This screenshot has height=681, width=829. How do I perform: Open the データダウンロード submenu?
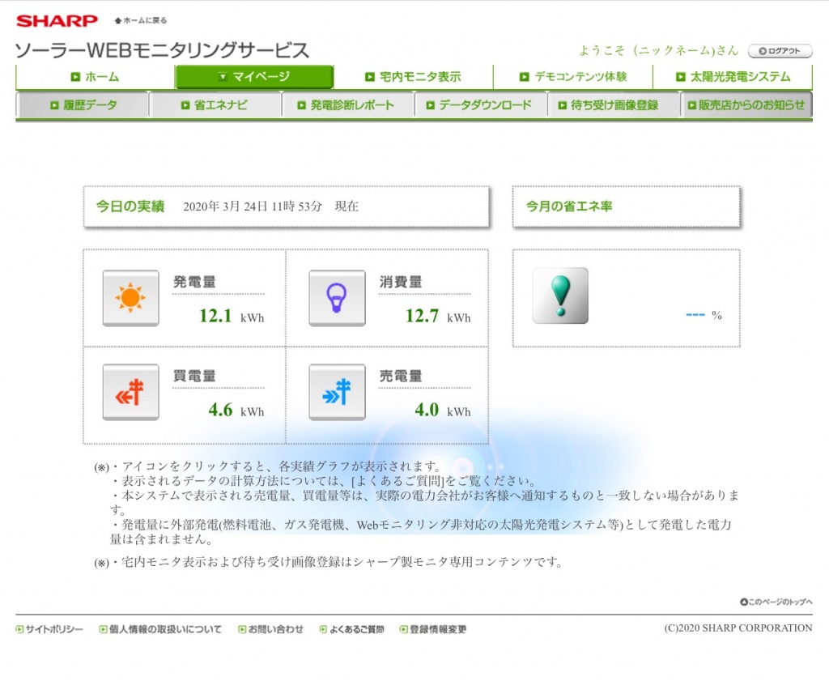pyautogui.click(x=481, y=105)
